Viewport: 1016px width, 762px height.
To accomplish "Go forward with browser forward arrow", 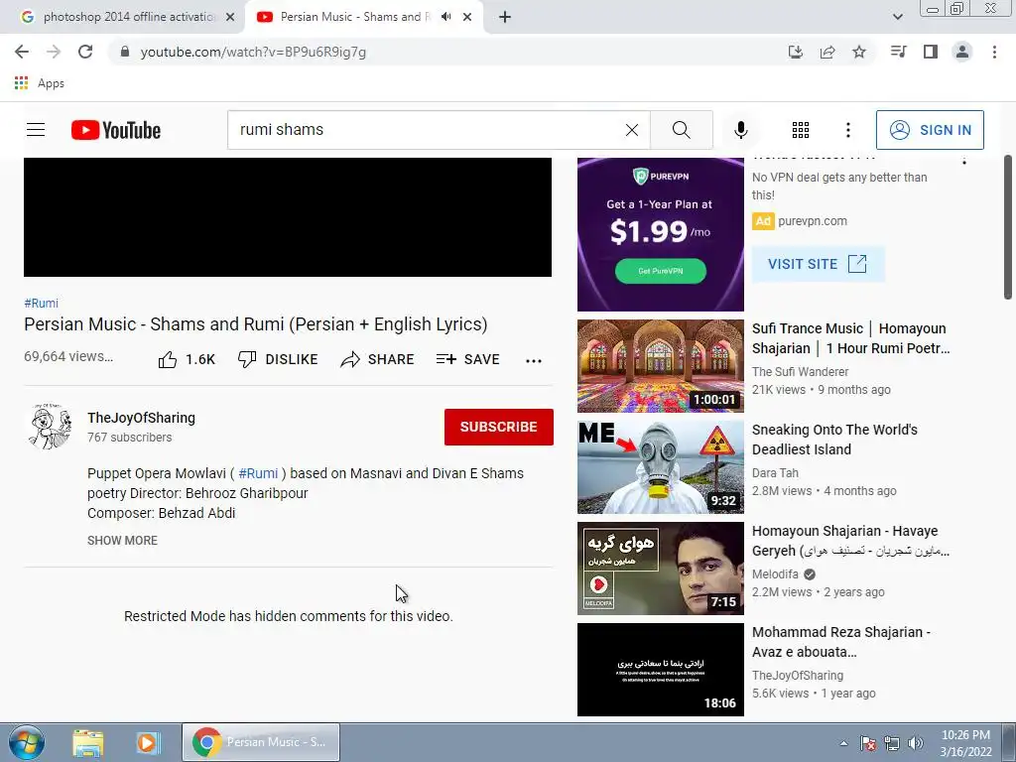I will (x=54, y=52).
